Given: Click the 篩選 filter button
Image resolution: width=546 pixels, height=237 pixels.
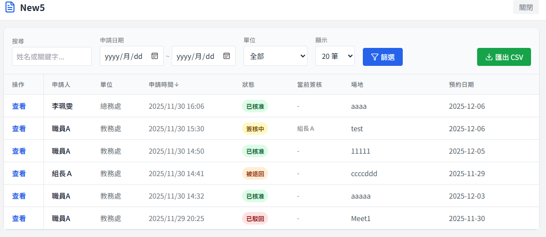Looking at the screenshot, I should [382, 57].
